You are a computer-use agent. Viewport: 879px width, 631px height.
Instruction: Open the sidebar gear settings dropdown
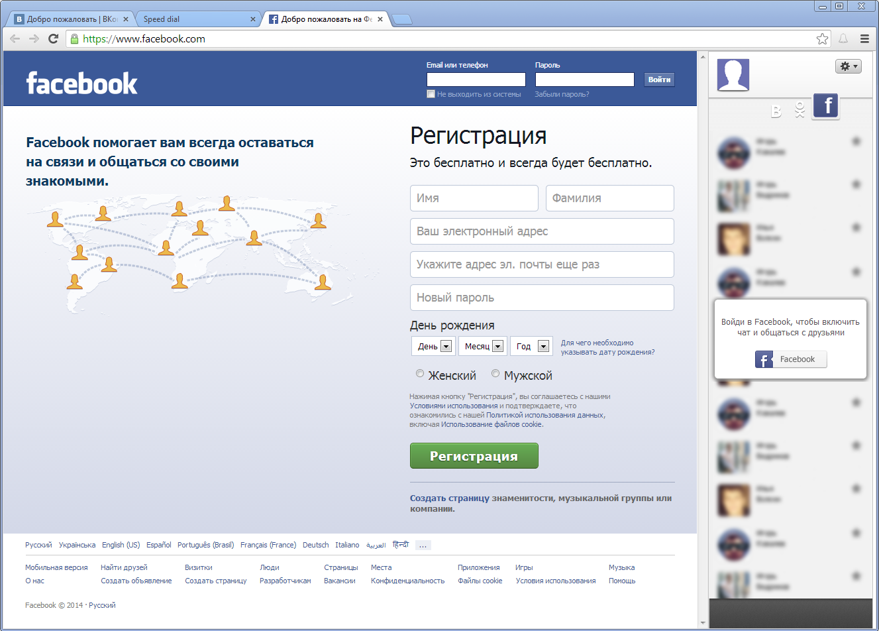[x=849, y=66]
